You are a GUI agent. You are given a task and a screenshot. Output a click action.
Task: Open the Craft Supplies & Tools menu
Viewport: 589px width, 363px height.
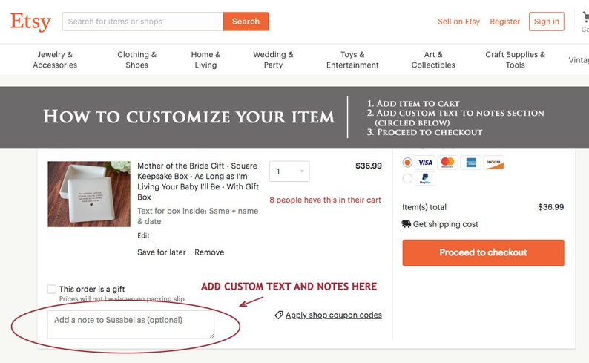pyautogui.click(x=515, y=59)
